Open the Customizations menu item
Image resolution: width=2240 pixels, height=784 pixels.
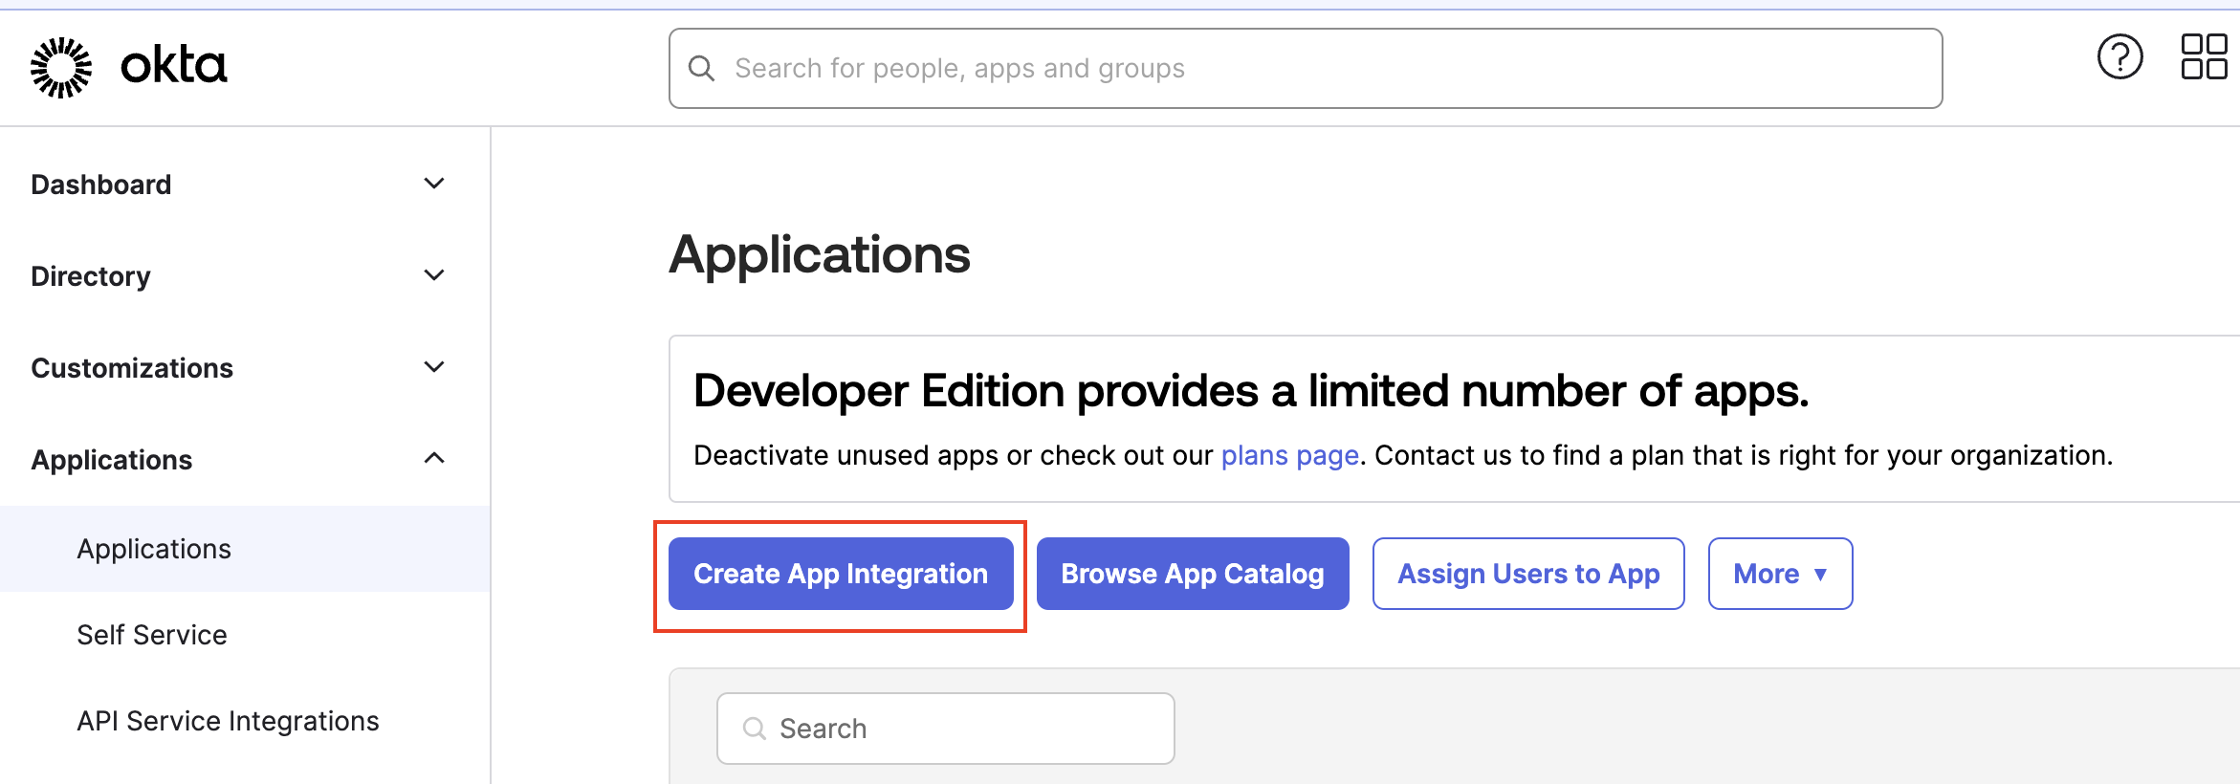[132, 368]
